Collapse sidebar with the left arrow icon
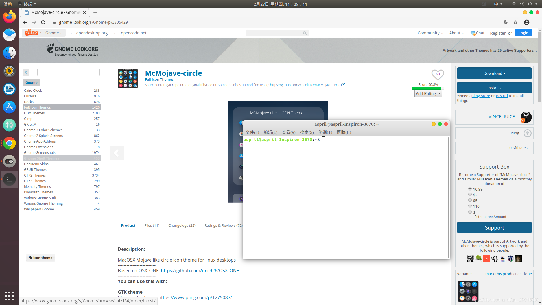The image size is (542, 305). (x=26, y=72)
